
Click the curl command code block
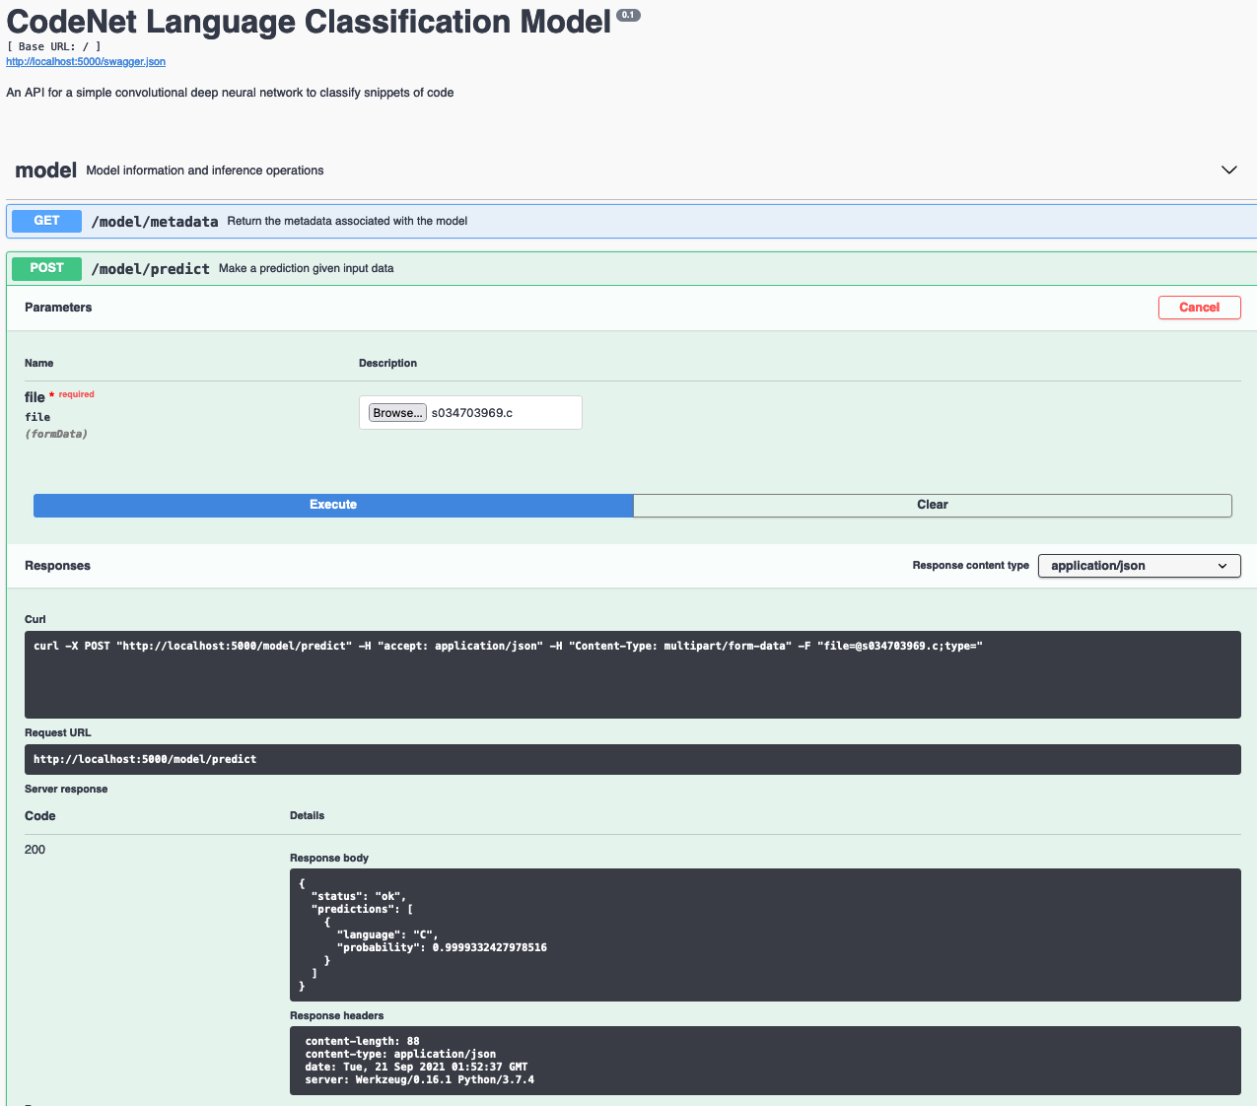(x=632, y=674)
